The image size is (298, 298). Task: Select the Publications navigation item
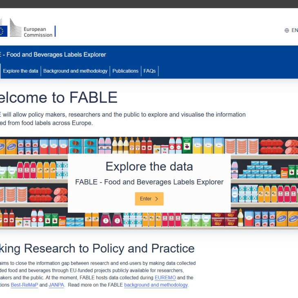(x=125, y=71)
